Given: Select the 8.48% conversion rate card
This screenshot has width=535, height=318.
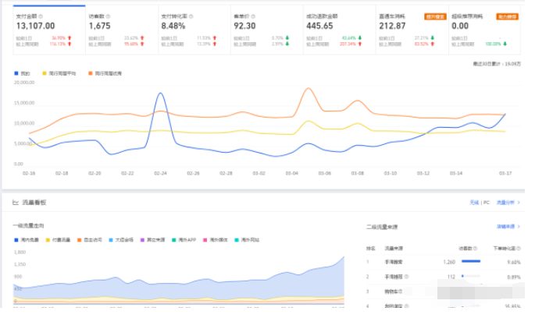Looking at the screenshot, I should point(194,30).
